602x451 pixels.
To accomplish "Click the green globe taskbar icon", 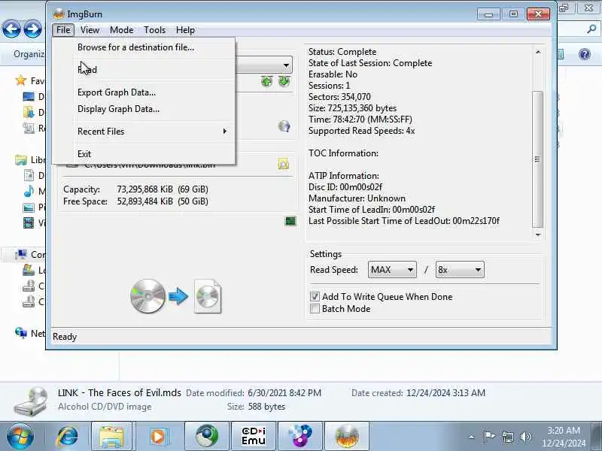I will coord(206,437).
